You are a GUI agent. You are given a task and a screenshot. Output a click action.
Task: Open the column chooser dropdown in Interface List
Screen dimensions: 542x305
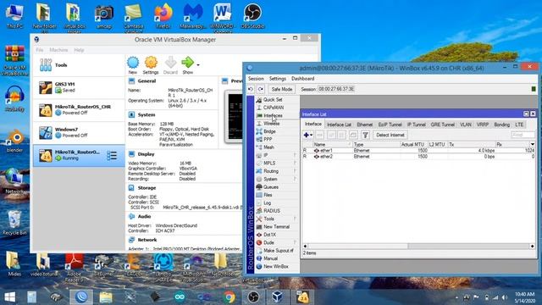pyautogui.click(x=533, y=144)
